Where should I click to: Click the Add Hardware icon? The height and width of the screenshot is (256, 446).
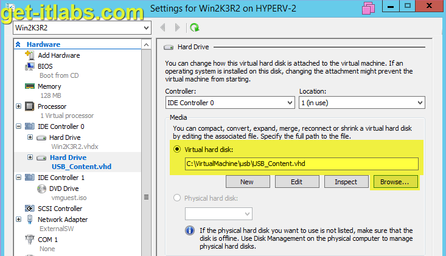point(30,55)
